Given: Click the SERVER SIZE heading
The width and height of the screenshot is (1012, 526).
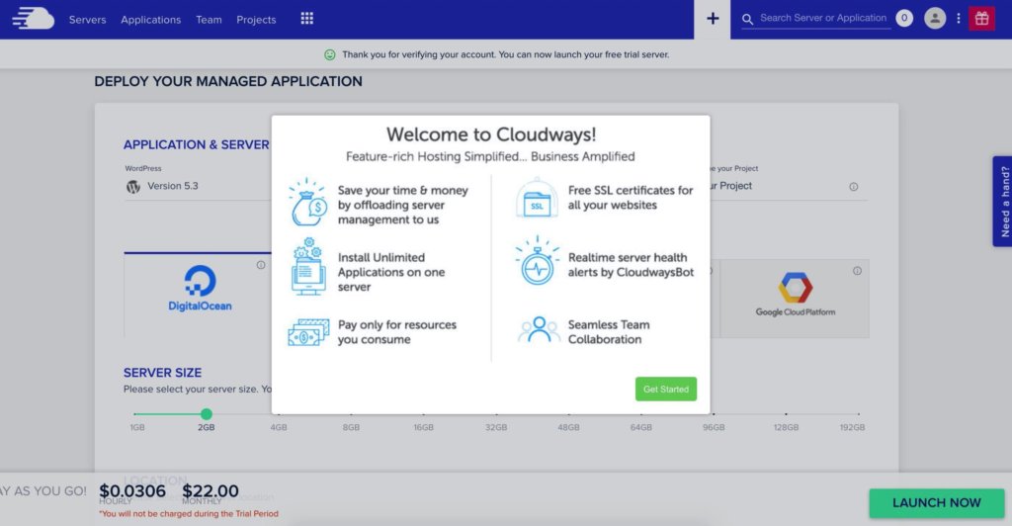Looking at the screenshot, I should point(163,373).
